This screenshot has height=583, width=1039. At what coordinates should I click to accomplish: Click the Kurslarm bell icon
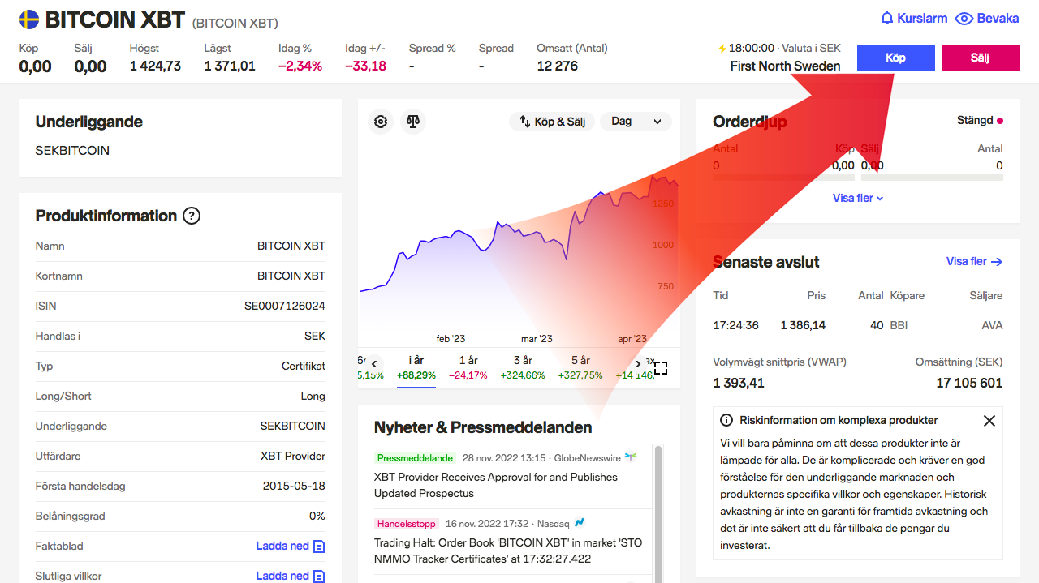tap(887, 18)
